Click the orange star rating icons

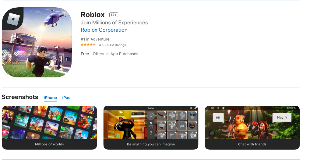[88, 45]
